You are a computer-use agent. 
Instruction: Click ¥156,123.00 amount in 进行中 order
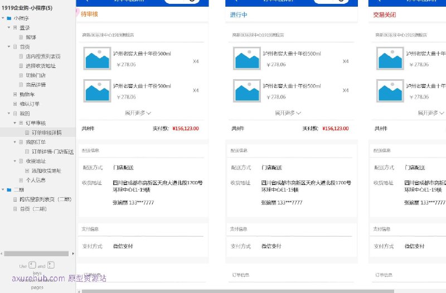(x=336, y=129)
